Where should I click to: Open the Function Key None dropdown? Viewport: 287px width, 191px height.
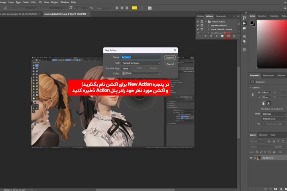[x=126, y=68]
